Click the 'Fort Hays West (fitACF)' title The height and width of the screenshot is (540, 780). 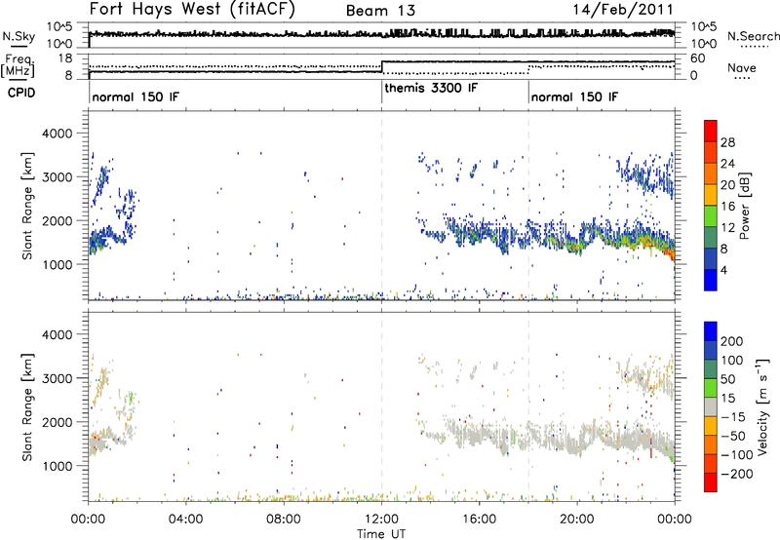192,9
